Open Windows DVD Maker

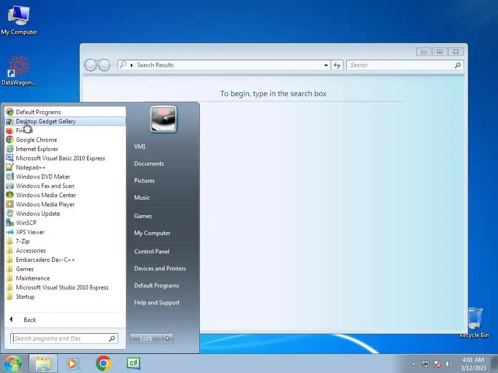click(x=65, y=176)
